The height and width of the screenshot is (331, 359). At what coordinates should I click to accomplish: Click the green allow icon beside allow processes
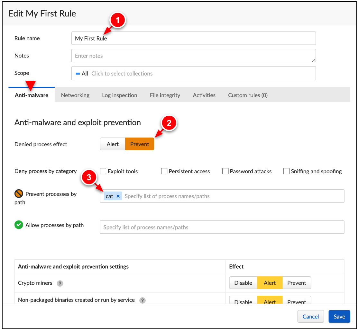[x=19, y=225]
